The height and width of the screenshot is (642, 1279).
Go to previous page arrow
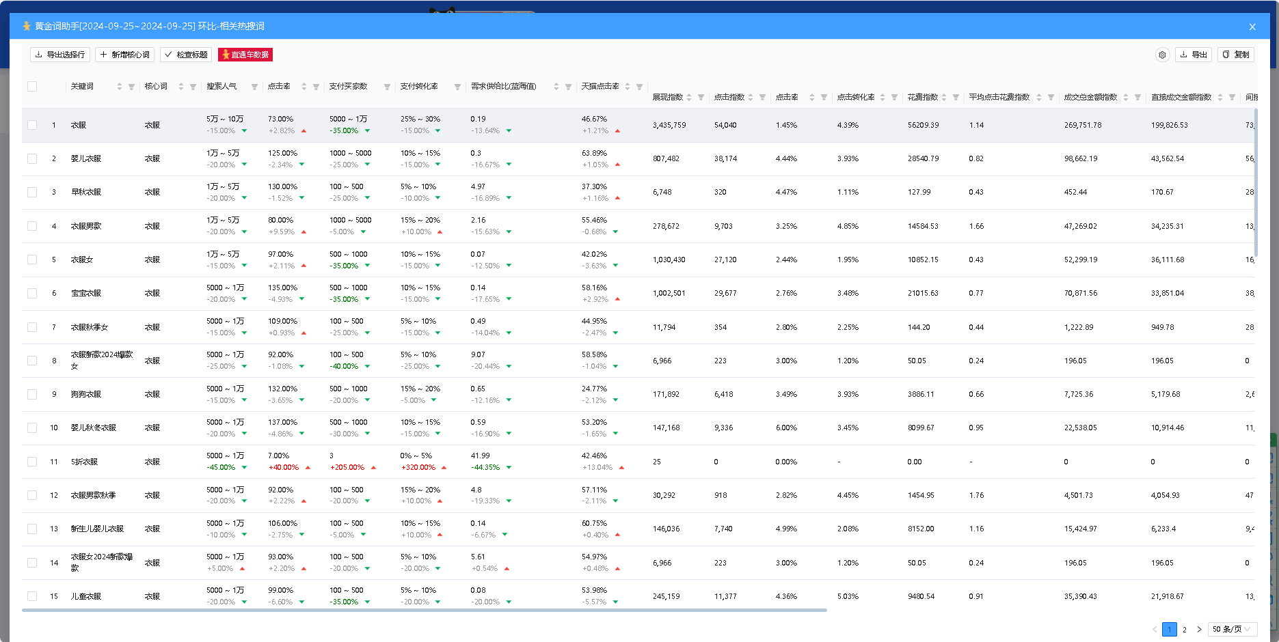point(1155,630)
